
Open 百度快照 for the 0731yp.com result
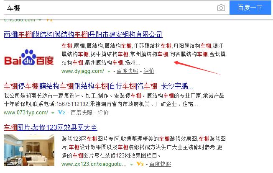click(x=81, y=113)
